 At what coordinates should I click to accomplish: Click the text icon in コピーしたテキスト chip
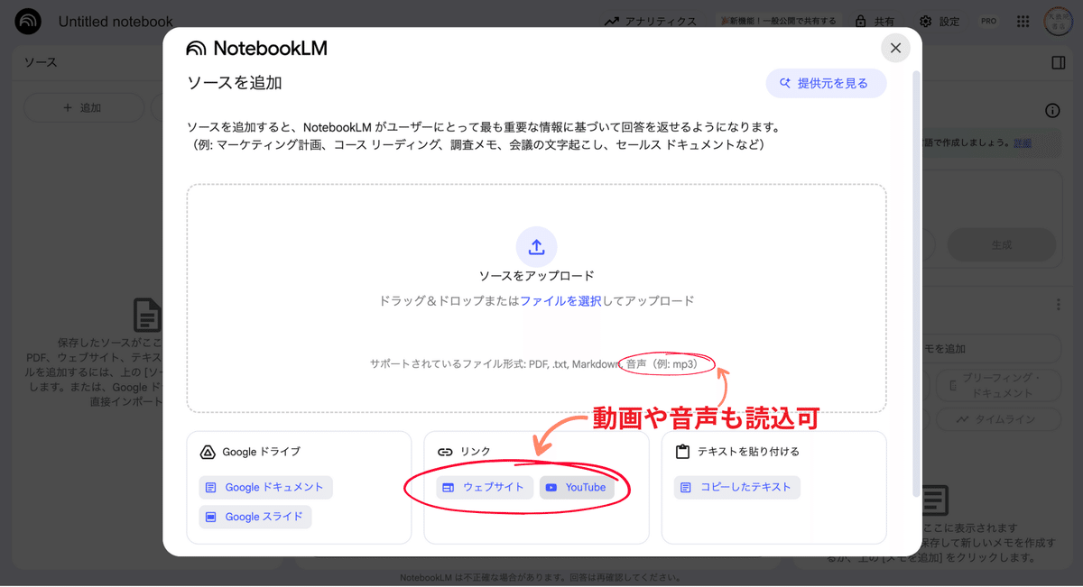686,487
